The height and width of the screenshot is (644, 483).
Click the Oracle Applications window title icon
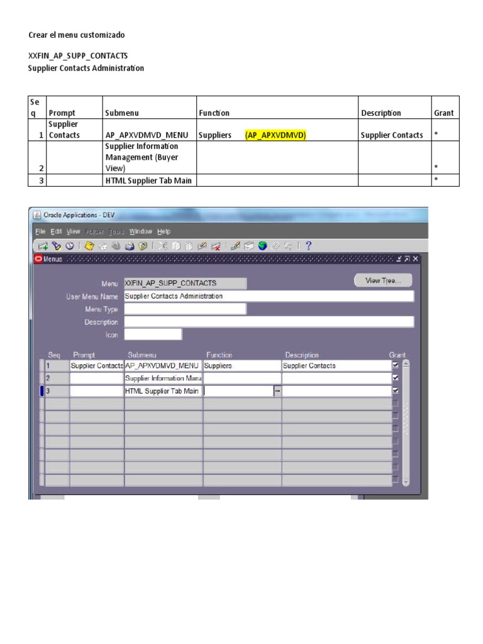pyautogui.click(x=37, y=215)
